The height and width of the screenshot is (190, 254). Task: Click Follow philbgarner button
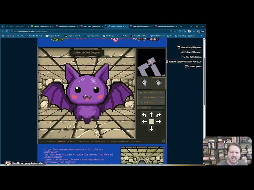tap(191, 52)
